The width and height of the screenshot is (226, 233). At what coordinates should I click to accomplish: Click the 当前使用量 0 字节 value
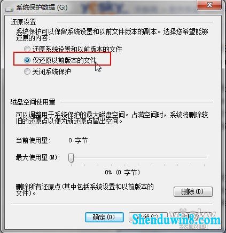pos(78,140)
